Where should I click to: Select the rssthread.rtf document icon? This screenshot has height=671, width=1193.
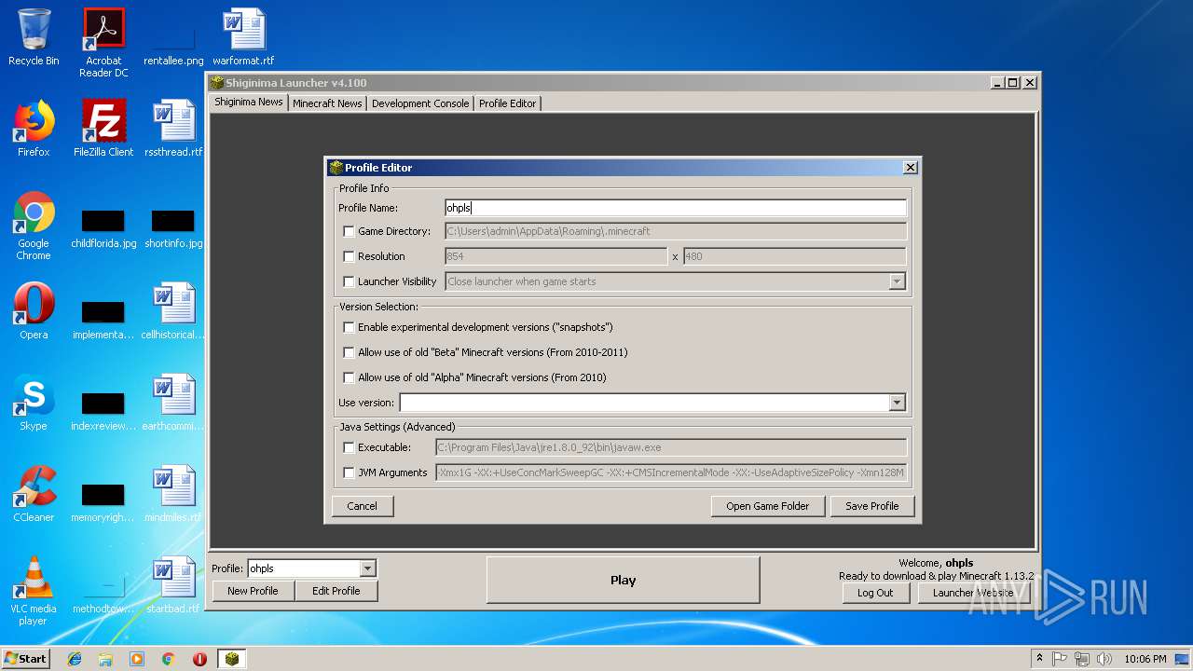click(x=173, y=129)
